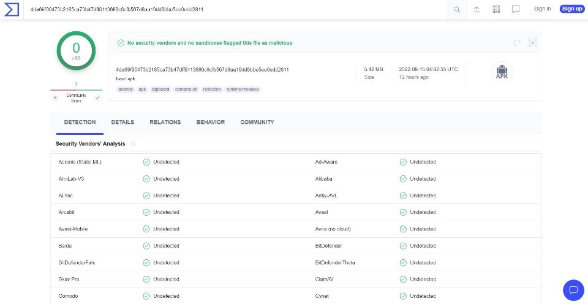
Task: Switch to the Details tab
Action: click(x=123, y=122)
